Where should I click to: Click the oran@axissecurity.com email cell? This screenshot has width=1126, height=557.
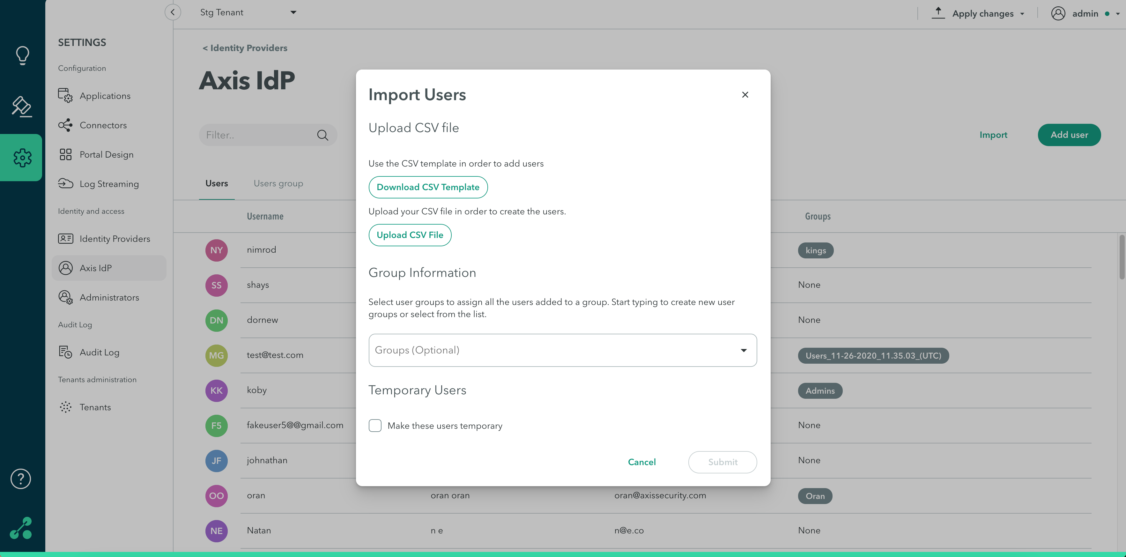[660, 495]
